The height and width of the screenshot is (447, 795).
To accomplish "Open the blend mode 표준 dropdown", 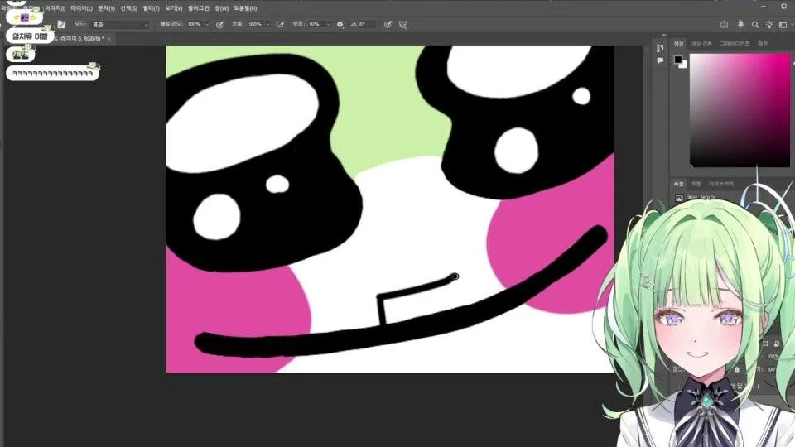I will click(121, 24).
